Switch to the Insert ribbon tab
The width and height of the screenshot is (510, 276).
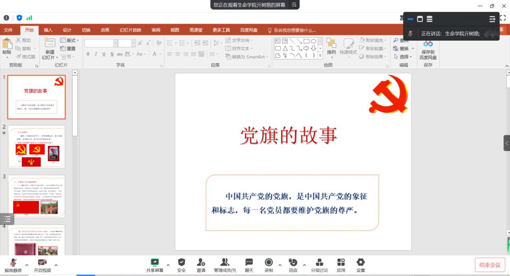(48, 30)
